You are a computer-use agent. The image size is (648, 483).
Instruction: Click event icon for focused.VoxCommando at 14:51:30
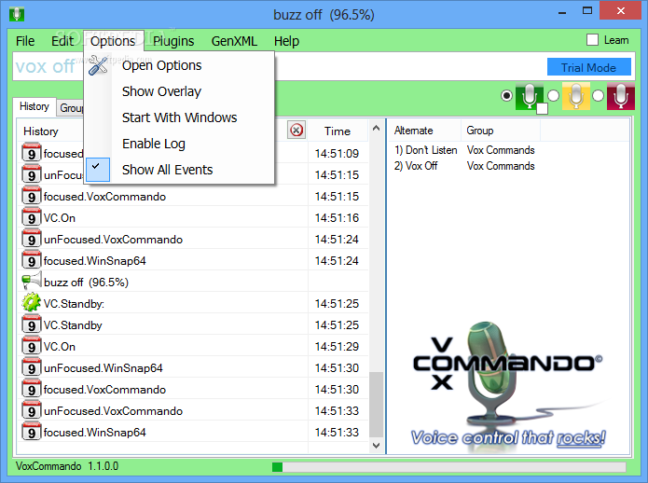32,389
